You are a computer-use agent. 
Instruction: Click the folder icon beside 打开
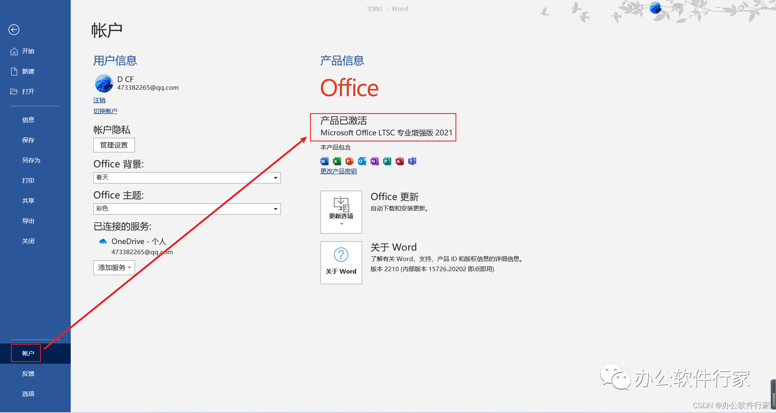(14, 91)
